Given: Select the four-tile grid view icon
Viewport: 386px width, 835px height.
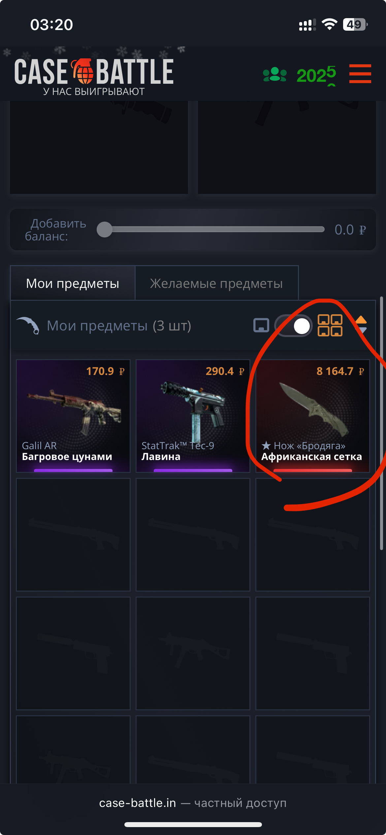Looking at the screenshot, I should 330,325.
